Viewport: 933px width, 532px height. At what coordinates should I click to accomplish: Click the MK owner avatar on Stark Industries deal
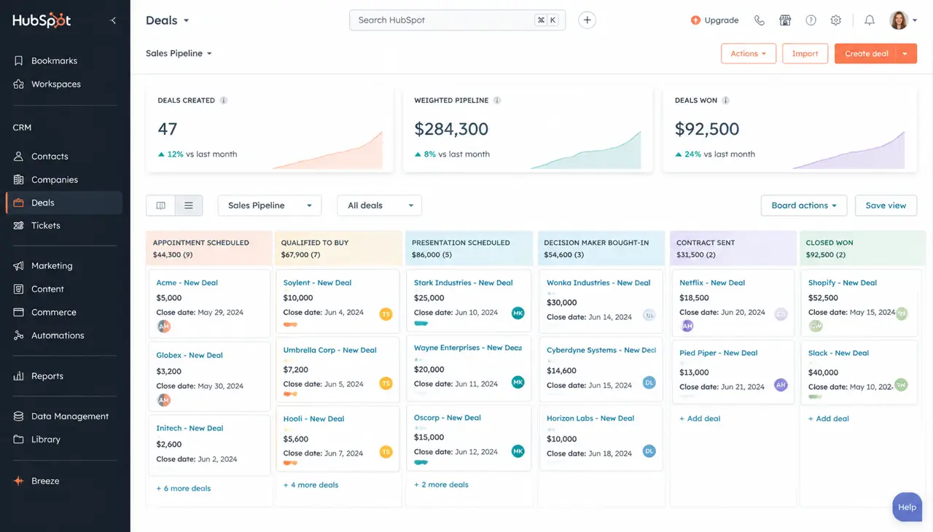pos(518,313)
